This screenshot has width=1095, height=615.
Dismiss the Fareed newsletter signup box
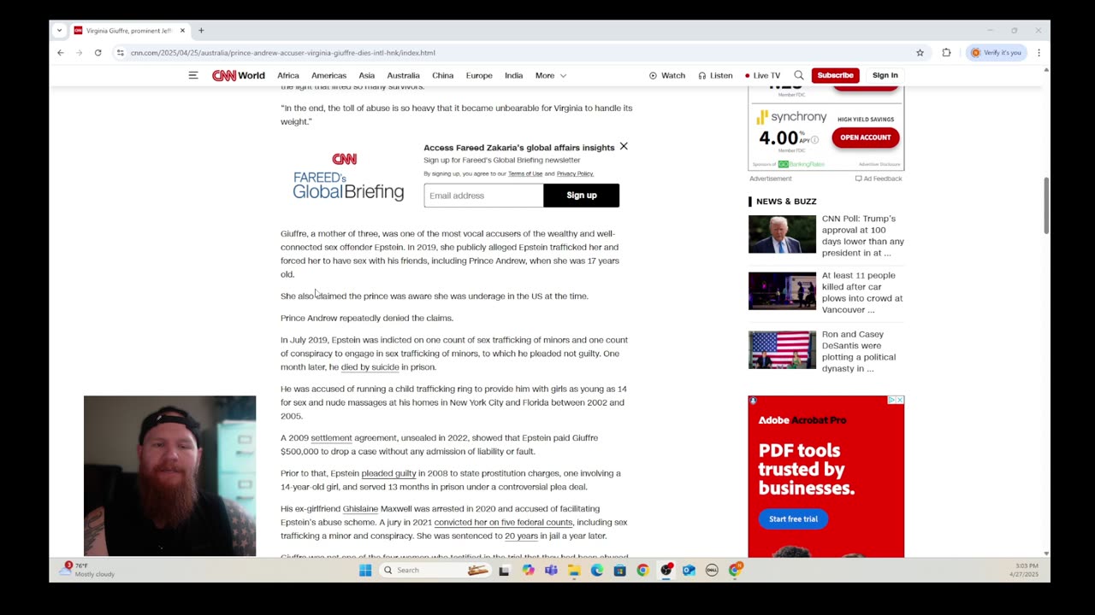coord(624,147)
